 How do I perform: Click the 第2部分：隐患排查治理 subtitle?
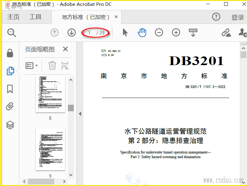pos(166,141)
